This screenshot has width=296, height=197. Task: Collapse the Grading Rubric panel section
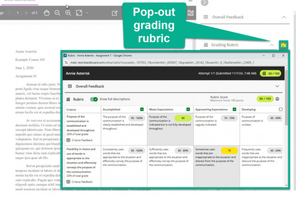[271, 45]
